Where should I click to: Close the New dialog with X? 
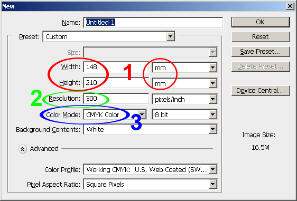pos(290,6)
